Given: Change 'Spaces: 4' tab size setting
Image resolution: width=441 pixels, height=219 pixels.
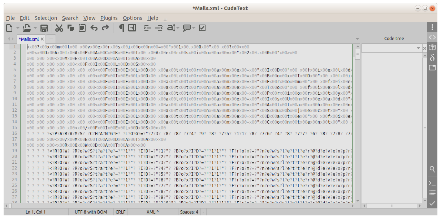Looking at the screenshot, I should (x=190, y=212).
